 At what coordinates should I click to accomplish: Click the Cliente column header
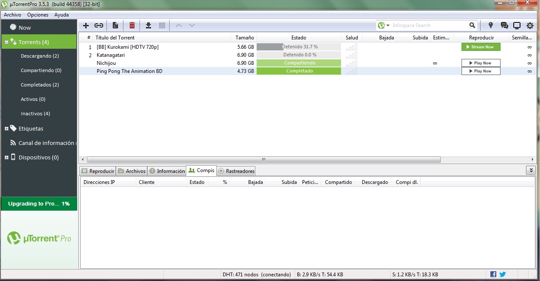(161, 182)
